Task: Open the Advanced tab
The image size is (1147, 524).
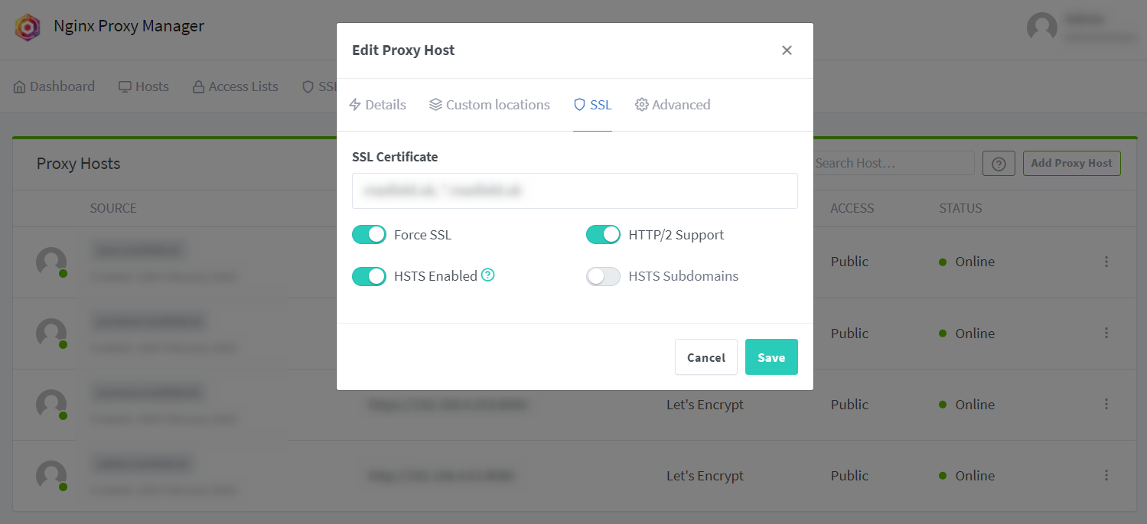Action: click(673, 105)
